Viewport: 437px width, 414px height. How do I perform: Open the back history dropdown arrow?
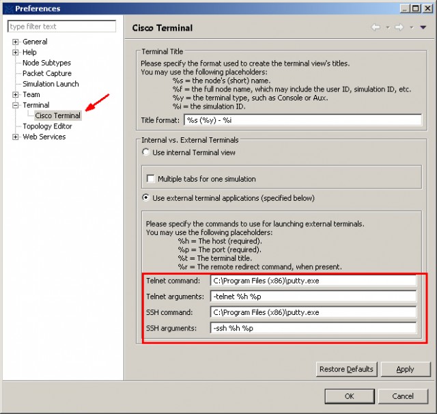387,28
